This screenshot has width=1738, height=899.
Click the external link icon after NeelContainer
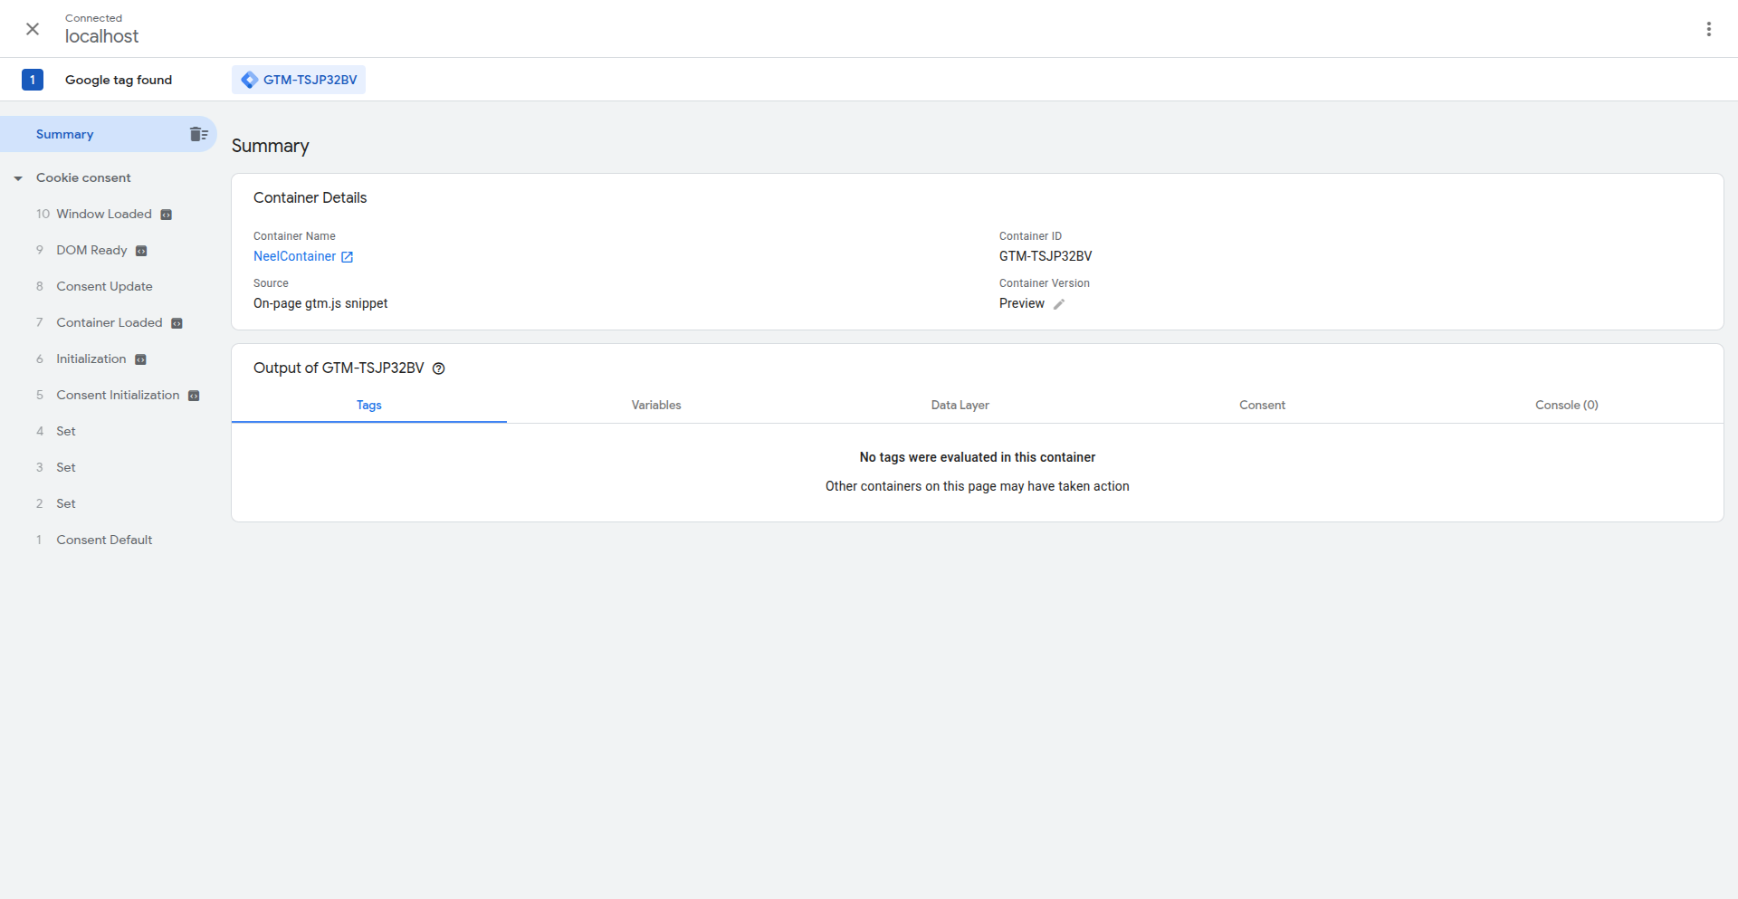(347, 257)
